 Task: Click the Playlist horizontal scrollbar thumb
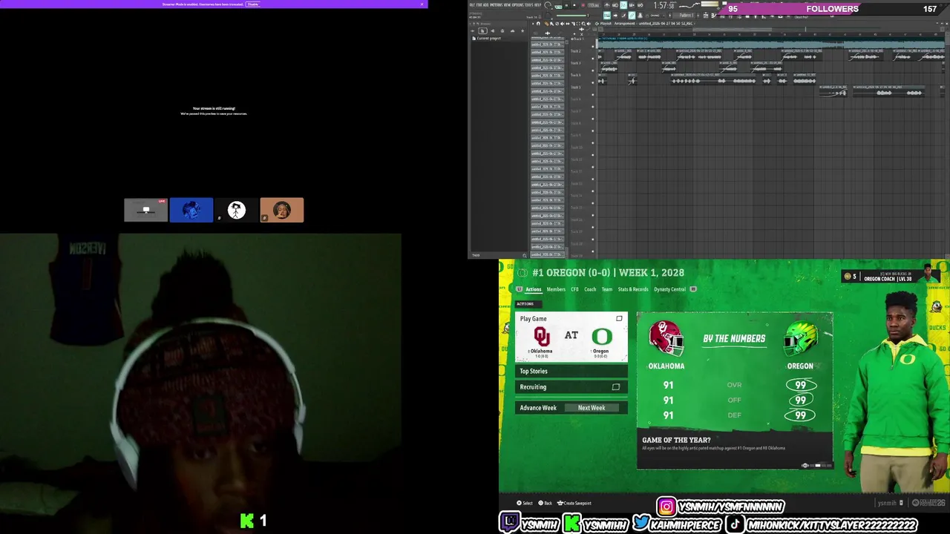(x=733, y=30)
